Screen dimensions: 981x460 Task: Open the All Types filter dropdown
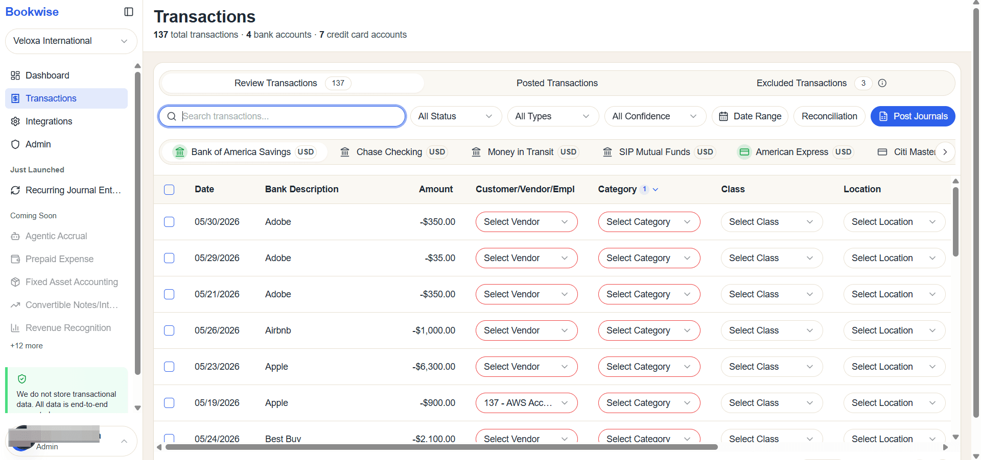[x=553, y=116]
